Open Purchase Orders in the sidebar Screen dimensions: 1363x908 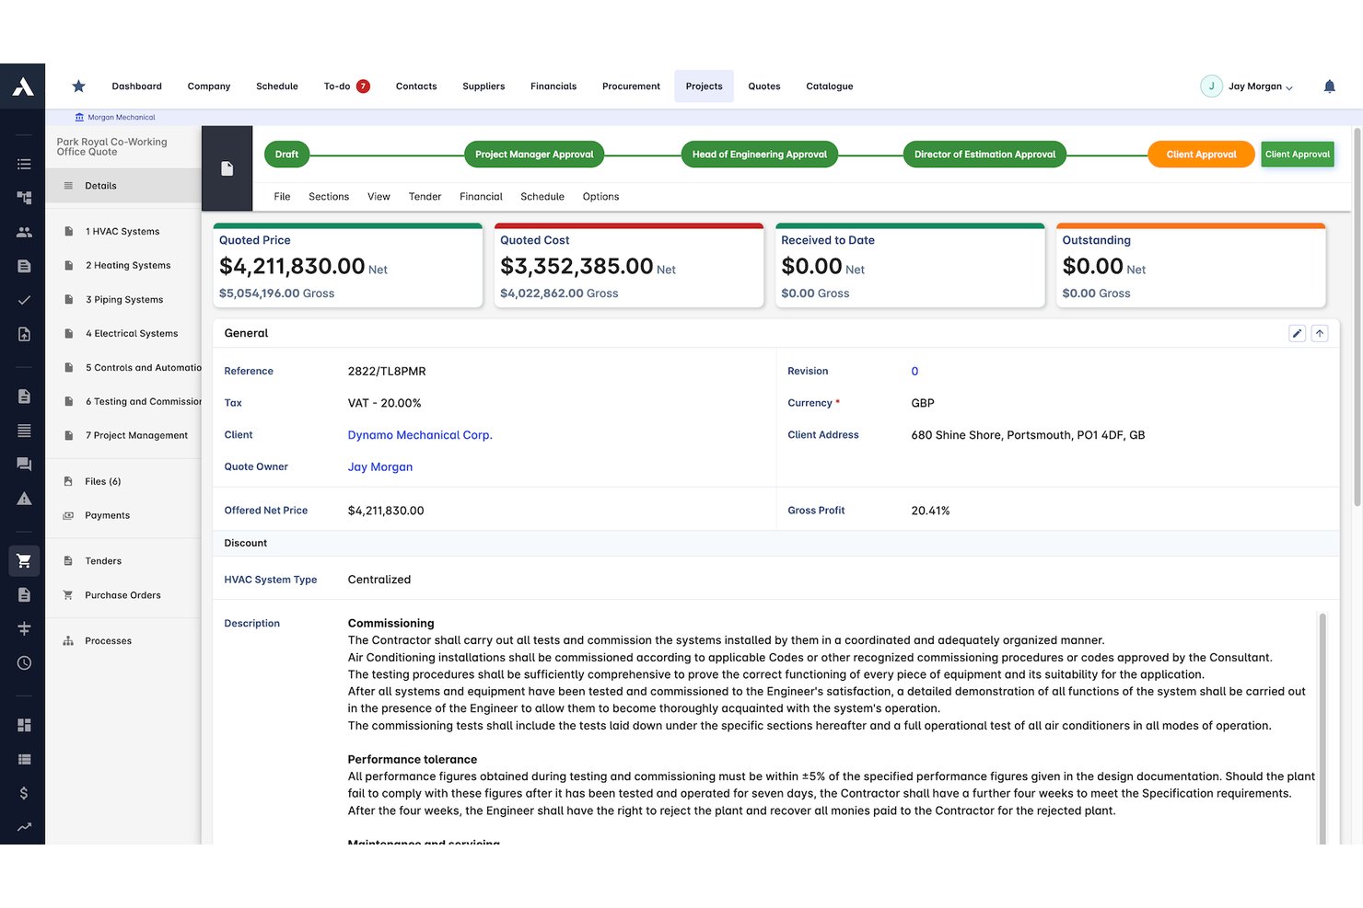coord(122,595)
